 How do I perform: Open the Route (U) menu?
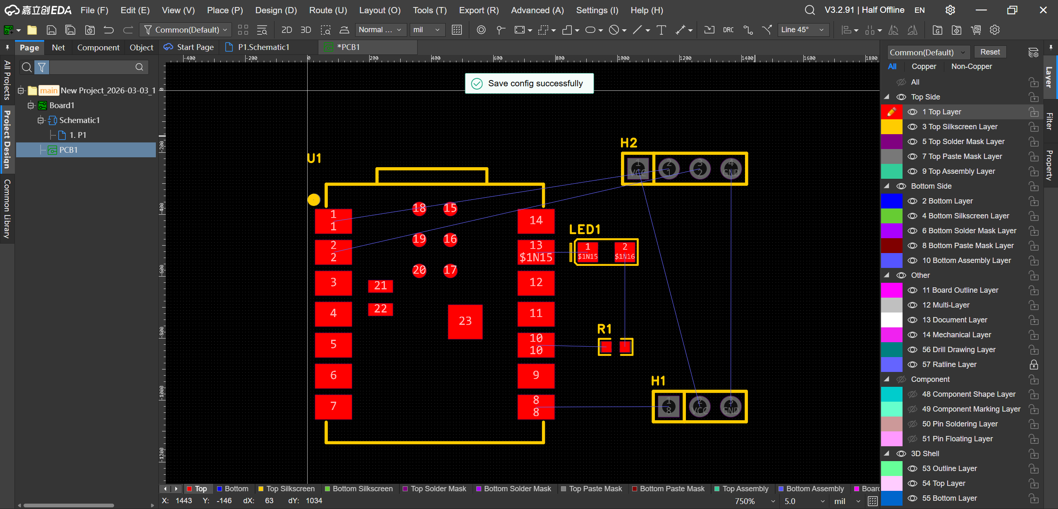[328, 10]
